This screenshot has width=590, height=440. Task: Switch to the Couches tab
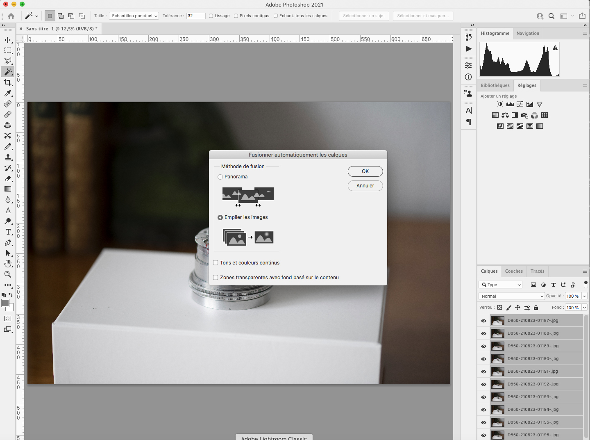click(x=514, y=271)
